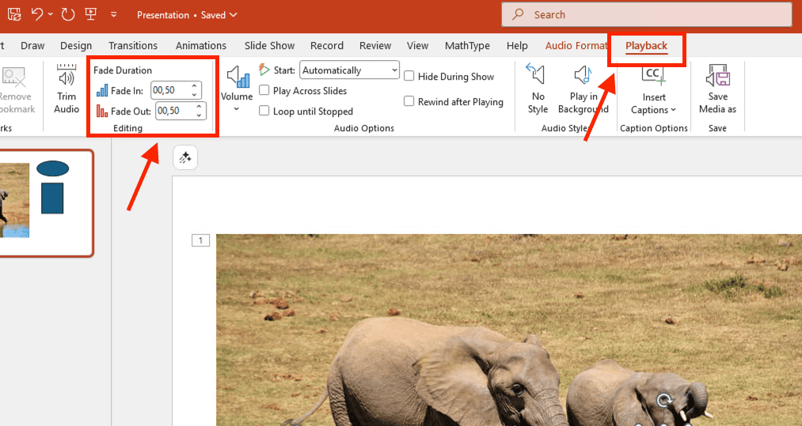The height and width of the screenshot is (426, 802).
Task: Enable Rewind after Playing checkbox
Action: [x=409, y=101]
